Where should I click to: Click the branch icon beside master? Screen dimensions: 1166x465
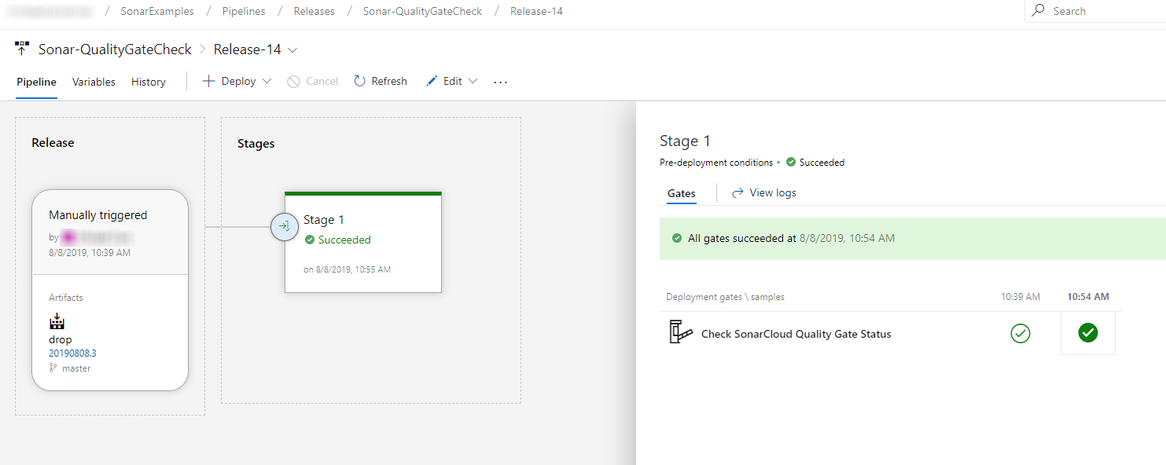(x=53, y=368)
